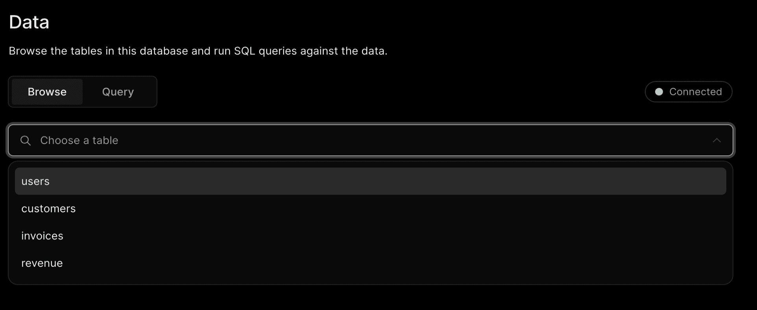
Task: Click the Data page heading
Action: 29,22
